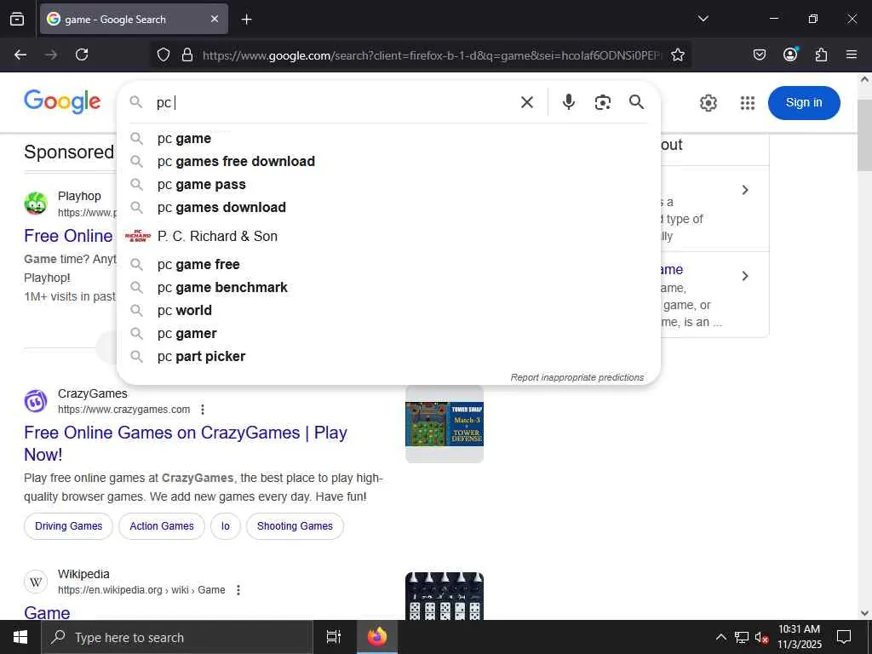Open the Io sitelink chip

click(x=225, y=526)
